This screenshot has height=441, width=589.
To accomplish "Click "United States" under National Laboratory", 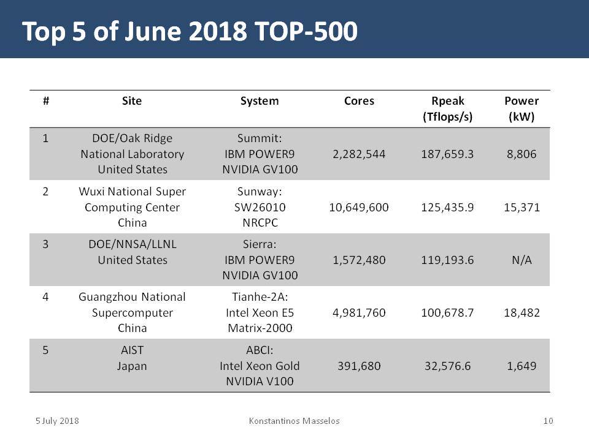I will point(133,170).
